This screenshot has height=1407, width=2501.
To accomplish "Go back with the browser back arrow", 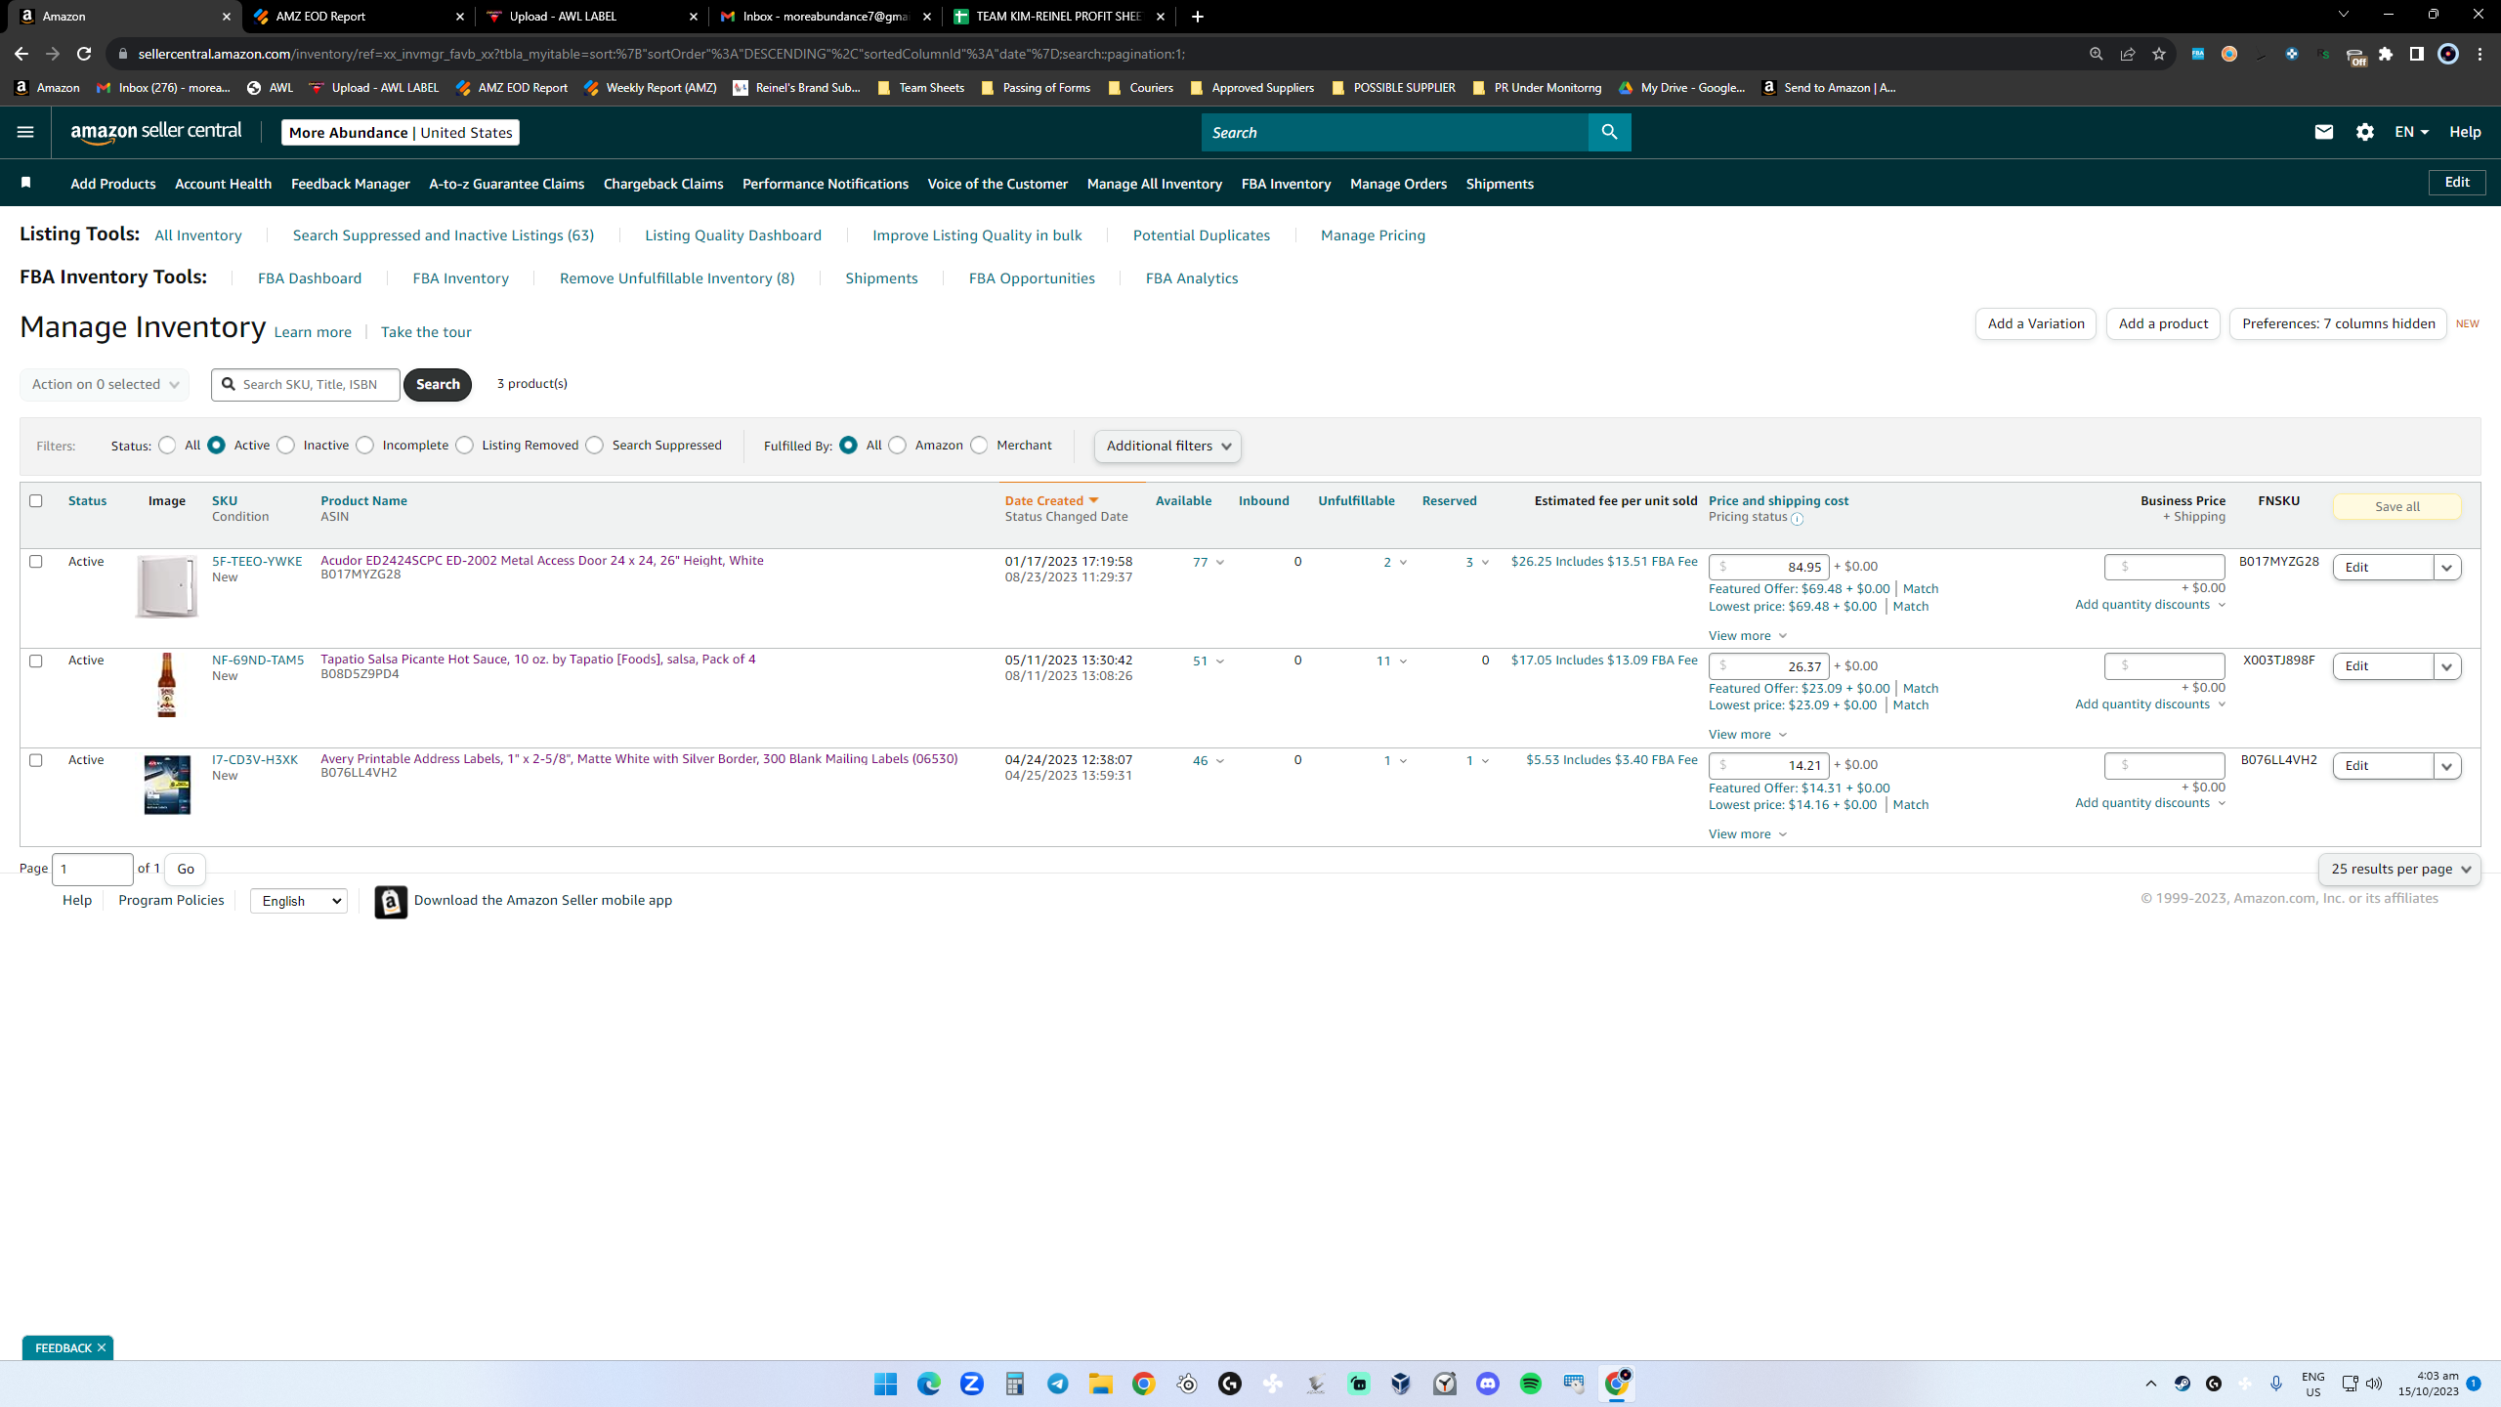I will point(21,54).
